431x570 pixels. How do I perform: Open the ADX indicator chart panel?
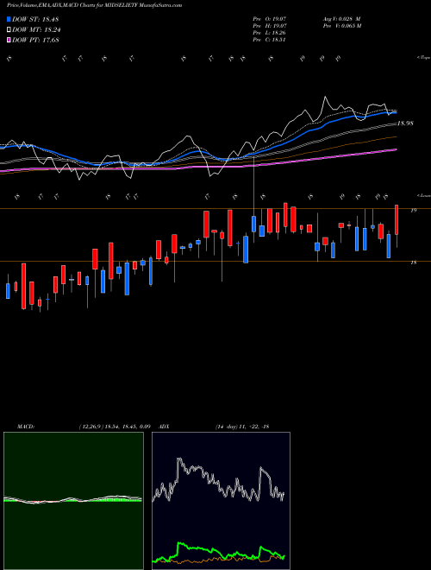click(x=221, y=501)
